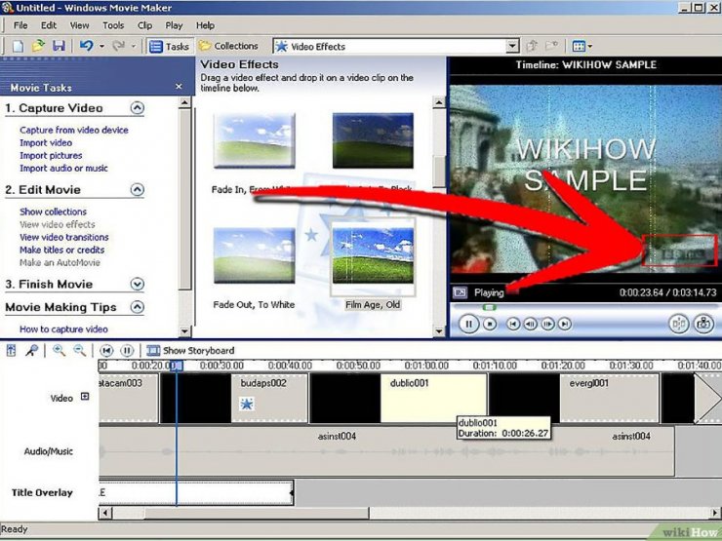Pause the timeline playback

[127, 351]
